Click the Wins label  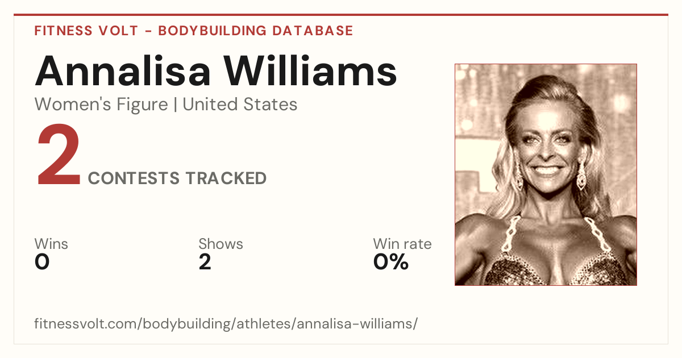51,244
